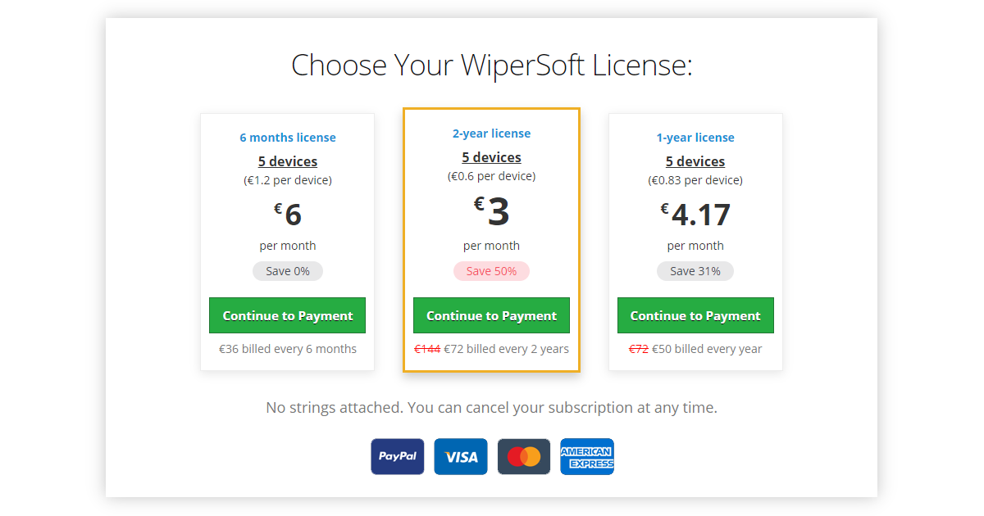This screenshot has height=516, width=984.
Task: Click the Save 0% badge
Action: click(288, 271)
